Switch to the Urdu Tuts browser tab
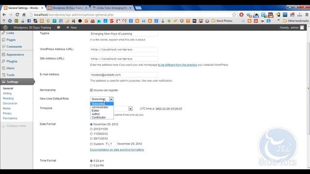This screenshot has height=174, width=310. (112, 8)
